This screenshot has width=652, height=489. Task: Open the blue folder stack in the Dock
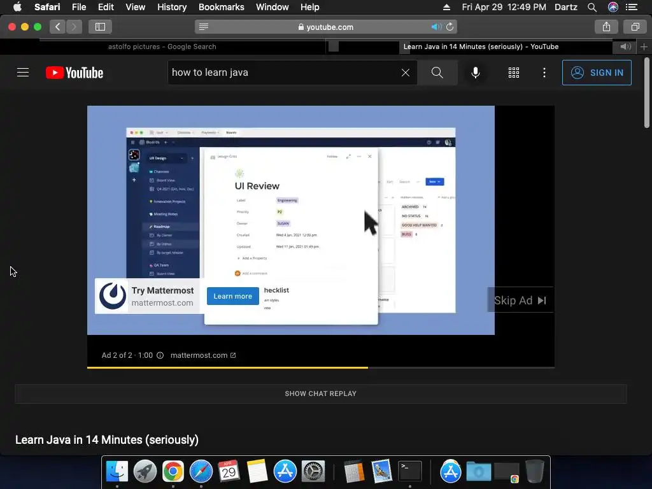point(478,472)
